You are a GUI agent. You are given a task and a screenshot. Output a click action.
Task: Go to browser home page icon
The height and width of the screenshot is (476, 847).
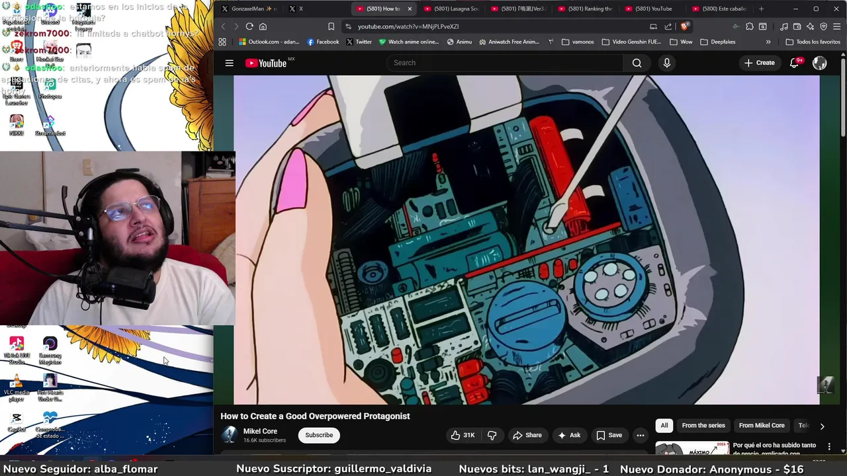(x=263, y=26)
